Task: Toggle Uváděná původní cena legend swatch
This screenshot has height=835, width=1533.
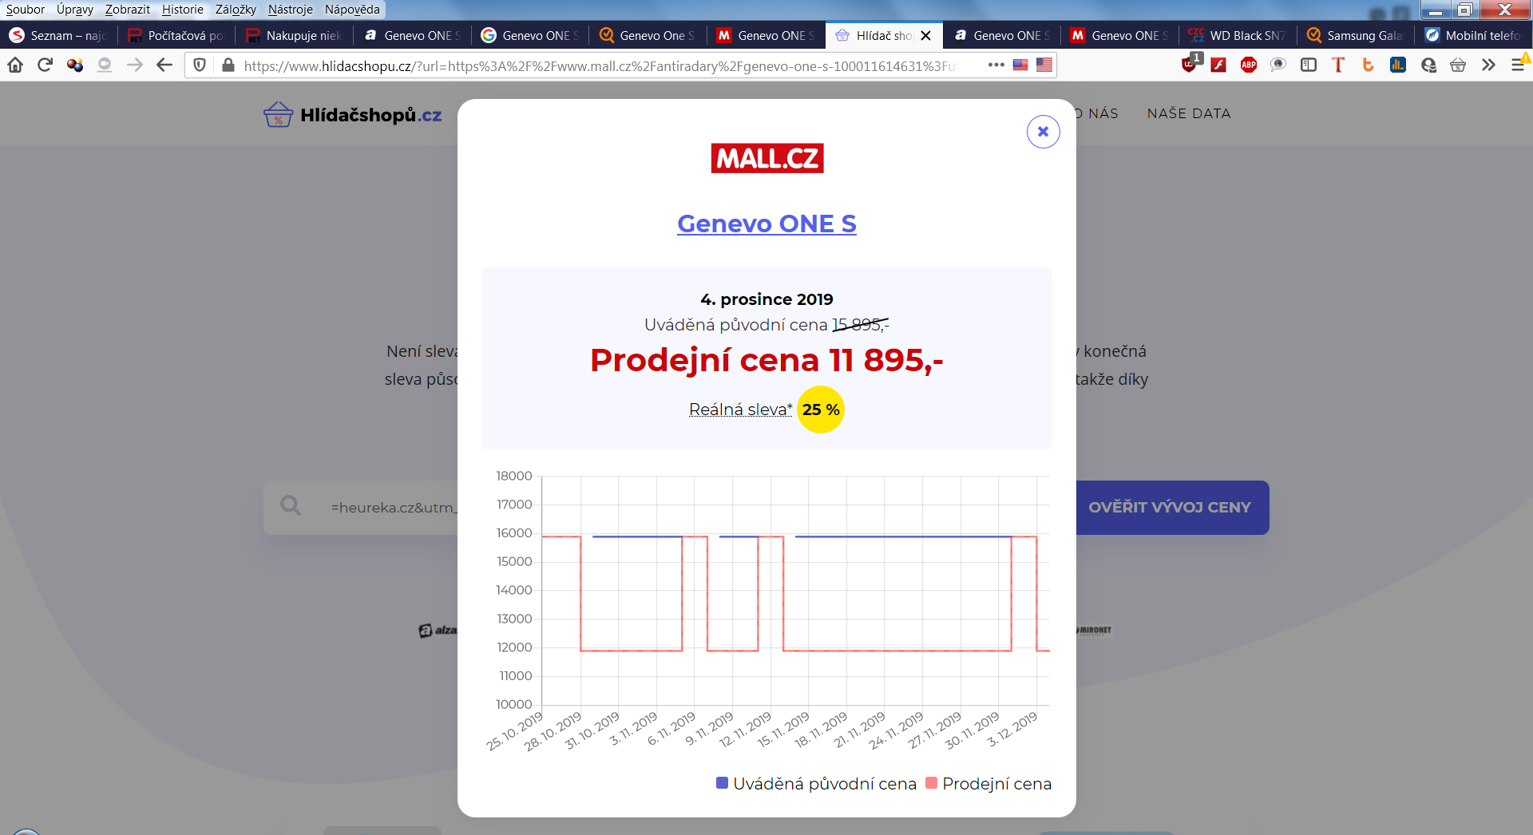Action: [722, 783]
